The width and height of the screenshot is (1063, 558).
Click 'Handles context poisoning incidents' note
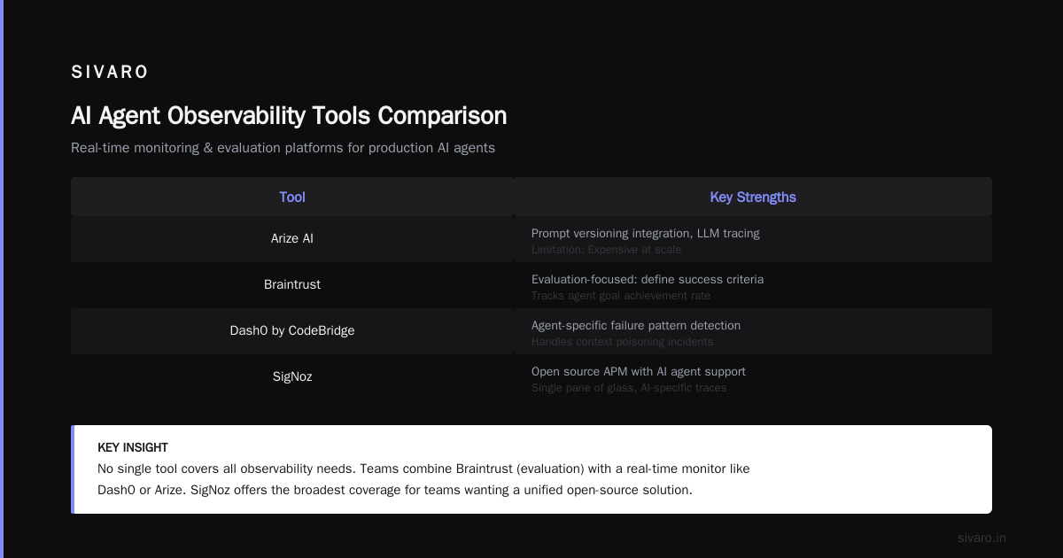622,342
